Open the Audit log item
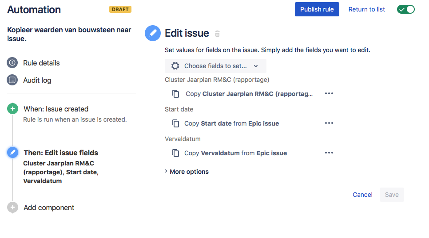This screenshot has width=429, height=238. (x=37, y=80)
